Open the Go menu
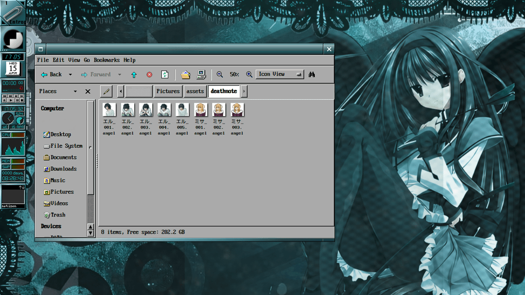 [x=87, y=60]
